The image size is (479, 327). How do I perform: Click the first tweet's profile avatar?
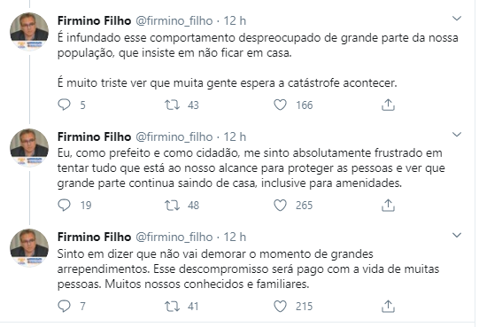coord(29,32)
